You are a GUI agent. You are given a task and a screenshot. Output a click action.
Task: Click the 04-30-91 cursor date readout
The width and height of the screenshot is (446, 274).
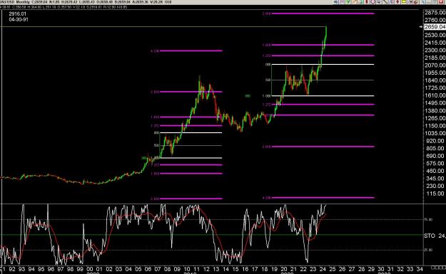[19, 20]
